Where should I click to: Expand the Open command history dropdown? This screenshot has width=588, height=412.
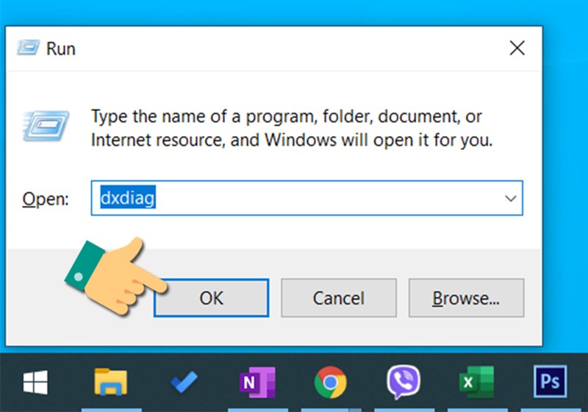[510, 198]
